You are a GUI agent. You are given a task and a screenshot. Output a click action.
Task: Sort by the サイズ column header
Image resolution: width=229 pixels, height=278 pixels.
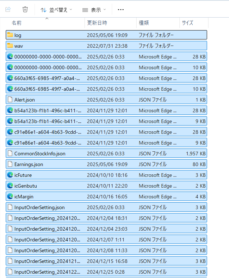coord(187,23)
